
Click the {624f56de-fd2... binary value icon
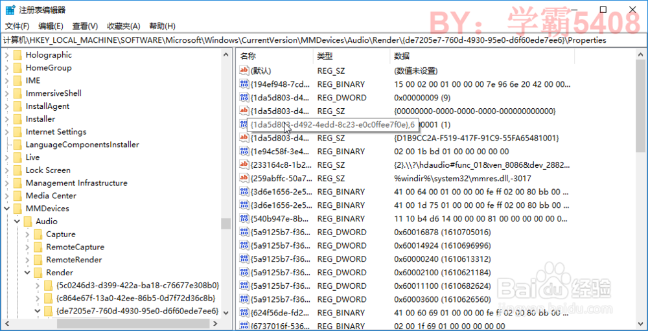(244, 312)
